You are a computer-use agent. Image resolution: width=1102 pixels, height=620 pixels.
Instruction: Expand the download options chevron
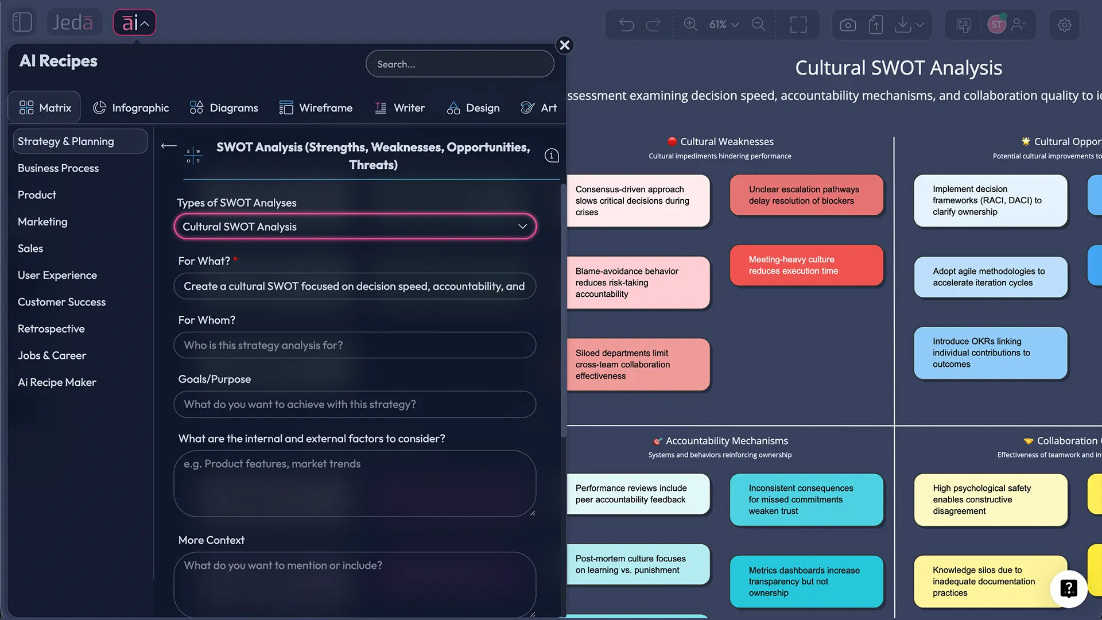tap(920, 25)
